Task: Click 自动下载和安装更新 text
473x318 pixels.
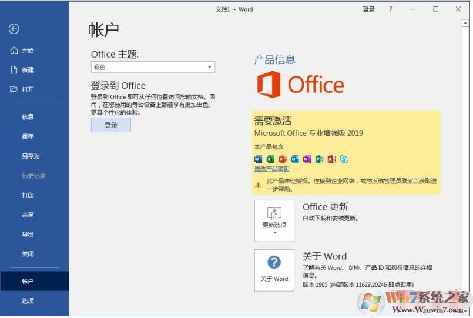Action: click(x=330, y=219)
